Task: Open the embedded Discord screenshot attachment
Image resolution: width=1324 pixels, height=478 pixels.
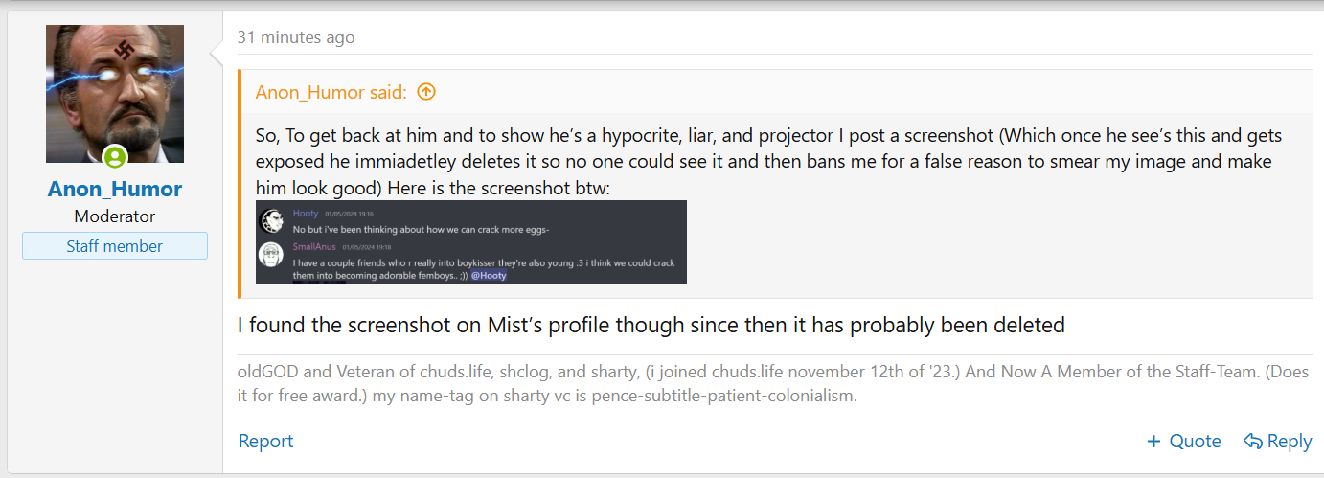Action: click(x=471, y=241)
